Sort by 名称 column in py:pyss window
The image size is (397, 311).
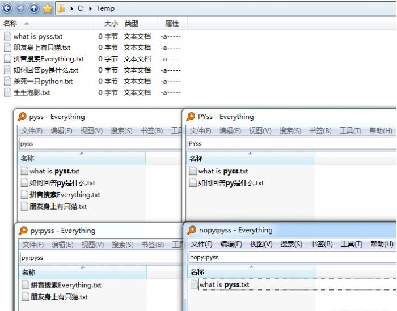[83, 272]
